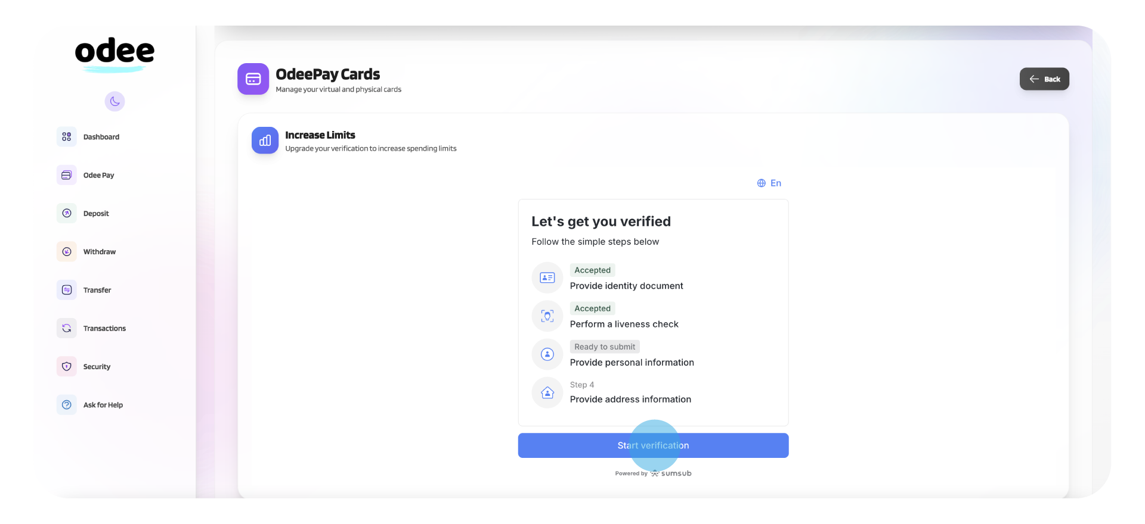Click the personal information person icon
Screen dimensions: 1145x524
click(547, 354)
